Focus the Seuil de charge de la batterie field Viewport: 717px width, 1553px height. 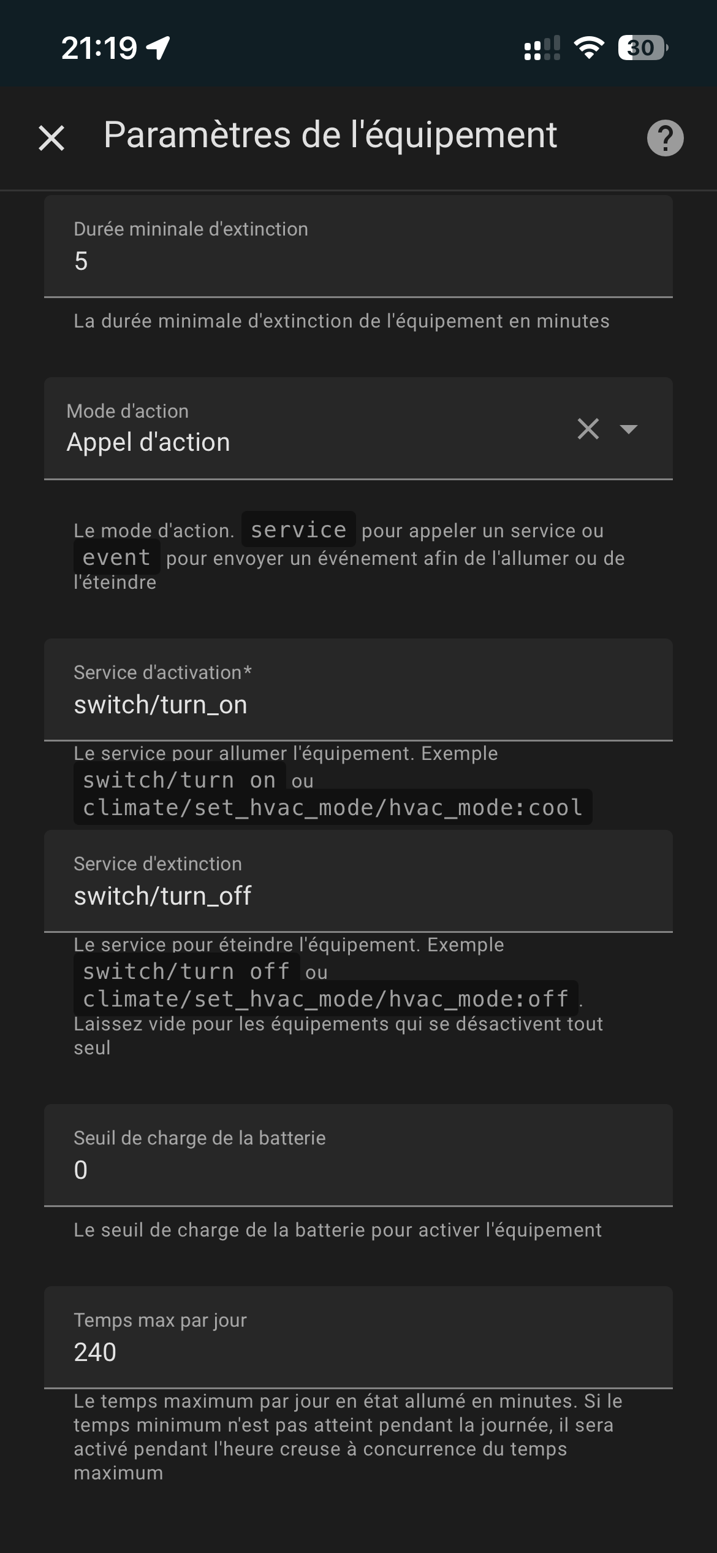(x=358, y=1170)
